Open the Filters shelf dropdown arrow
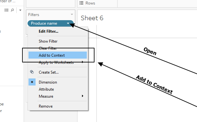The width and height of the screenshot is (197, 122). pos(72,14)
